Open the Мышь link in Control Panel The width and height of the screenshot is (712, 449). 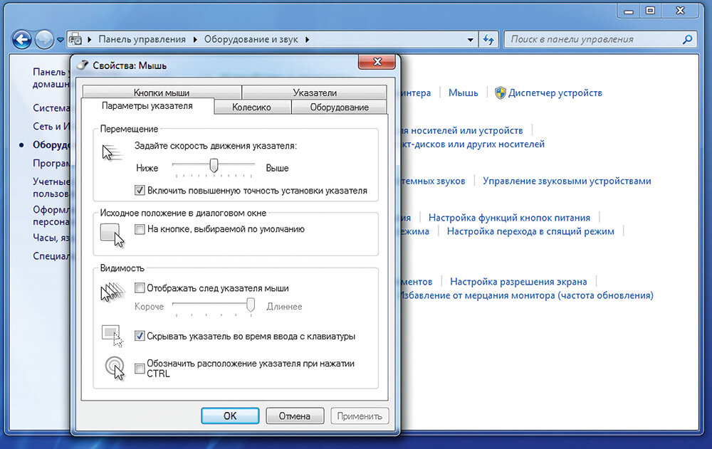click(464, 93)
